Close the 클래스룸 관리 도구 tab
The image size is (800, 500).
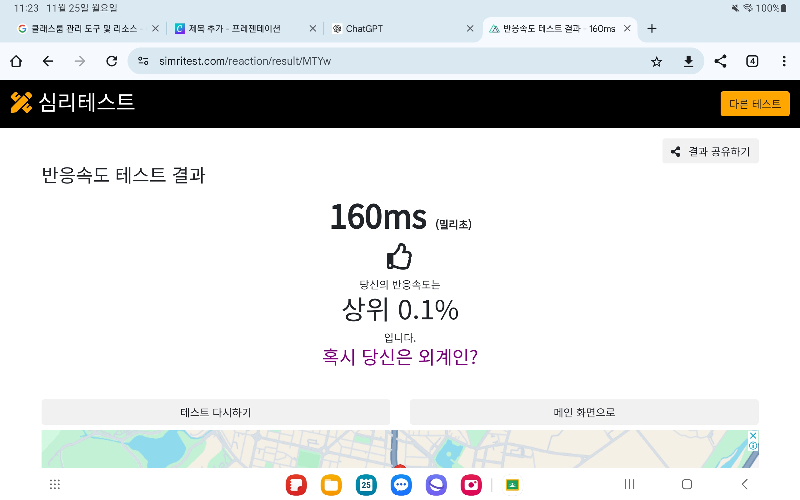[155, 29]
